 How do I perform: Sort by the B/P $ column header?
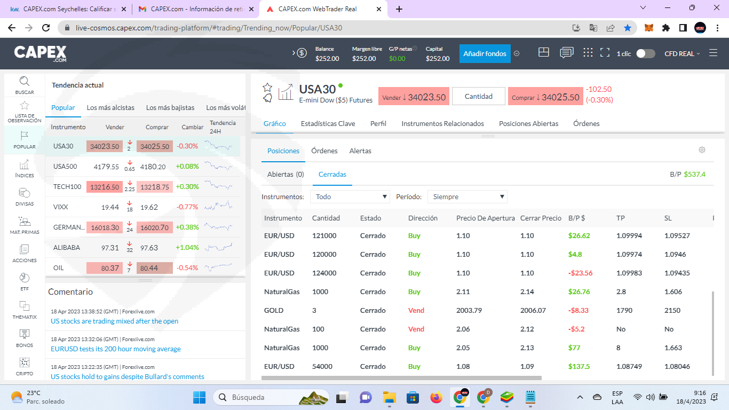(x=577, y=218)
